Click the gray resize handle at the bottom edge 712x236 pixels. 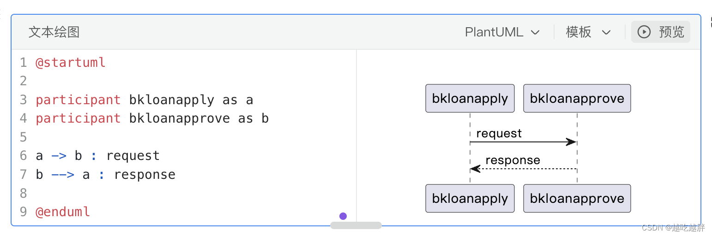(x=356, y=225)
